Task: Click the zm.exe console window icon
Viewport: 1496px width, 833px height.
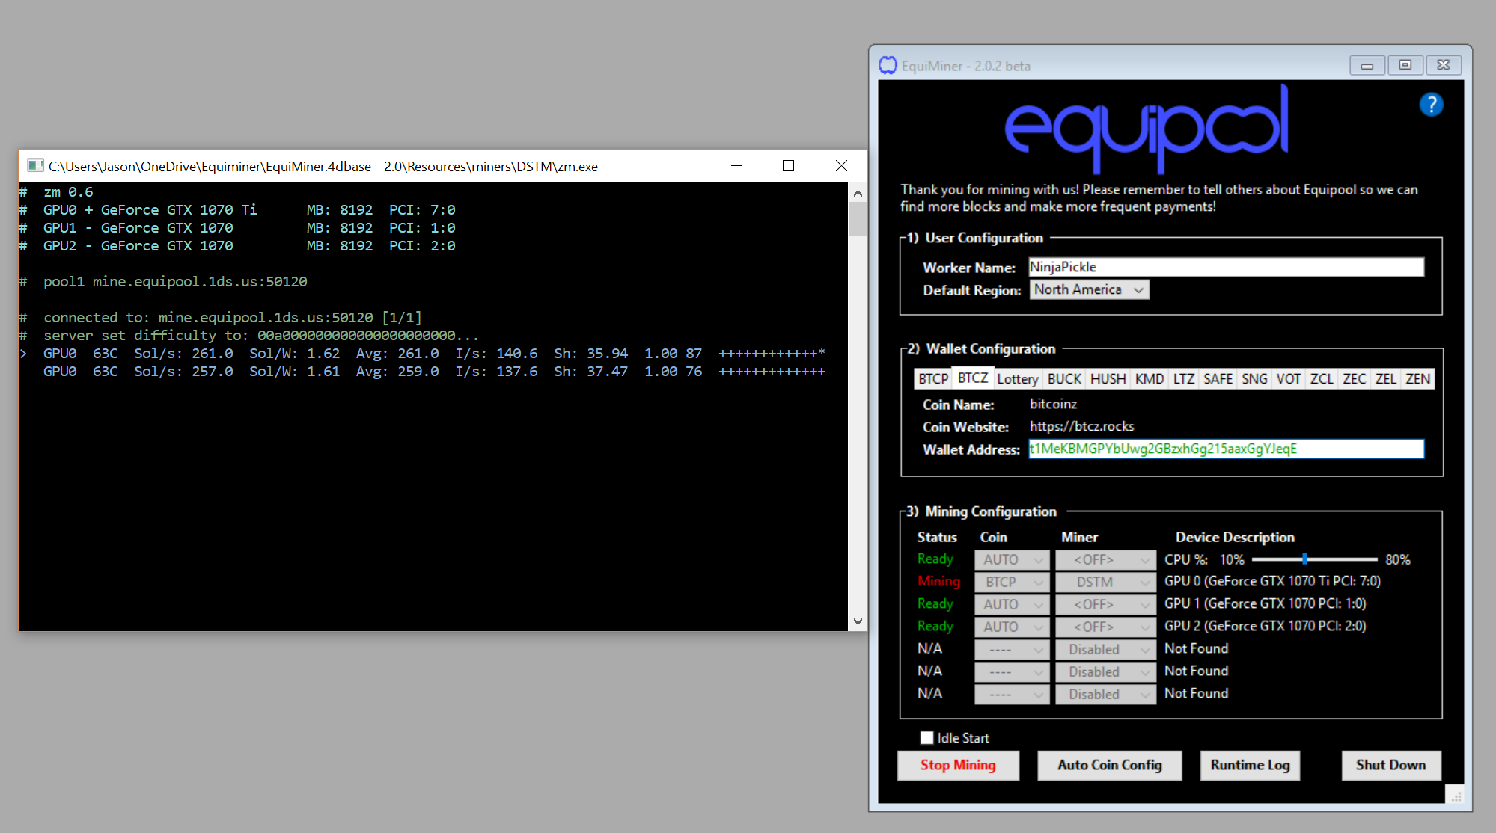Action: pos(34,165)
